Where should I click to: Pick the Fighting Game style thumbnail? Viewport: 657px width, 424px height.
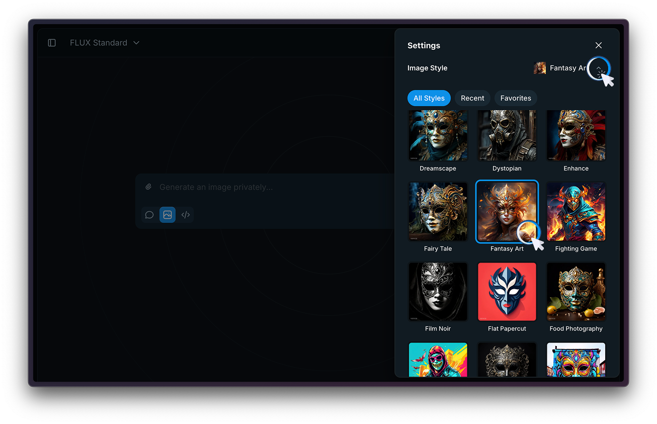tap(576, 212)
